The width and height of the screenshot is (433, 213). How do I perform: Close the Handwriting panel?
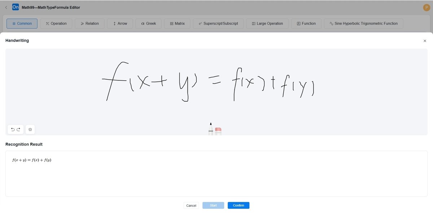pos(425,41)
